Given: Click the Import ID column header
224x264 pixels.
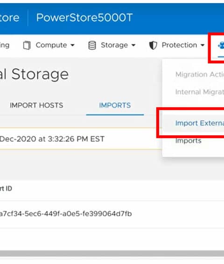Looking at the screenshot, I should tap(6, 188).
